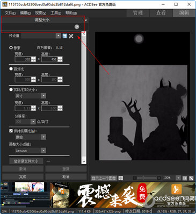This screenshot has height=214, width=196.
Task: Click the pixel width field showing 332
Action: [x=23, y=59]
